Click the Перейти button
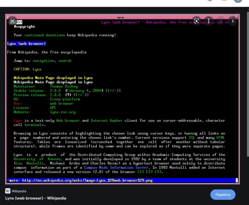 point(223,194)
